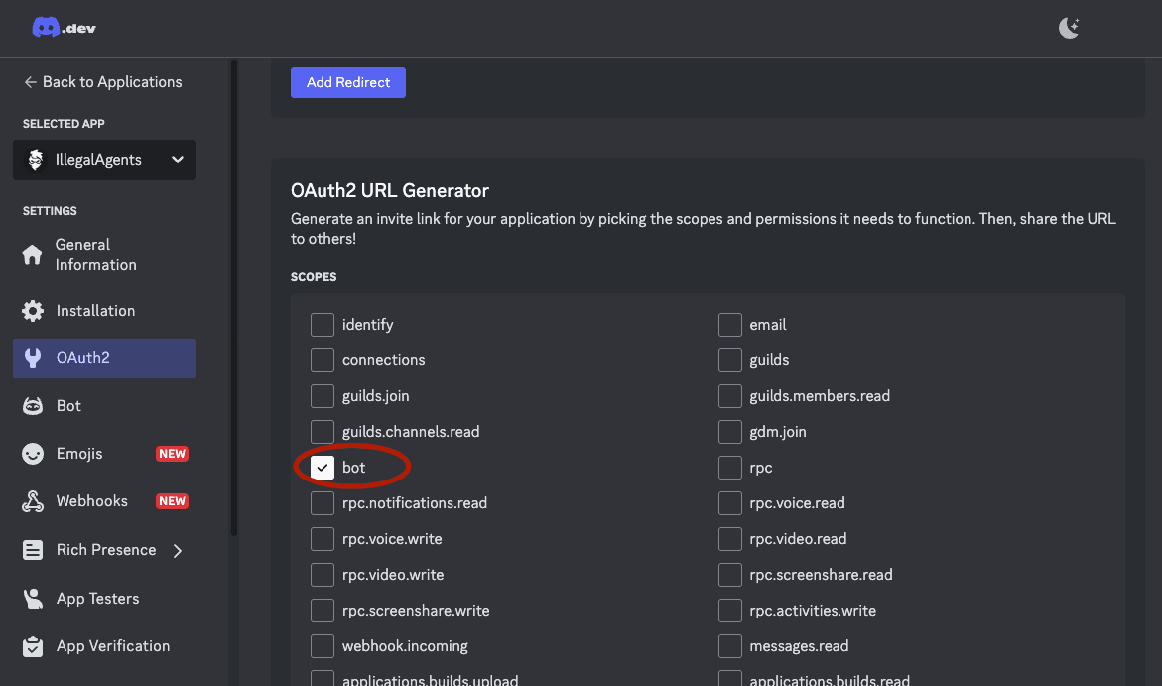Open the Installation settings page
Image resolution: width=1162 pixels, height=686 pixels.
pyautogui.click(x=104, y=311)
